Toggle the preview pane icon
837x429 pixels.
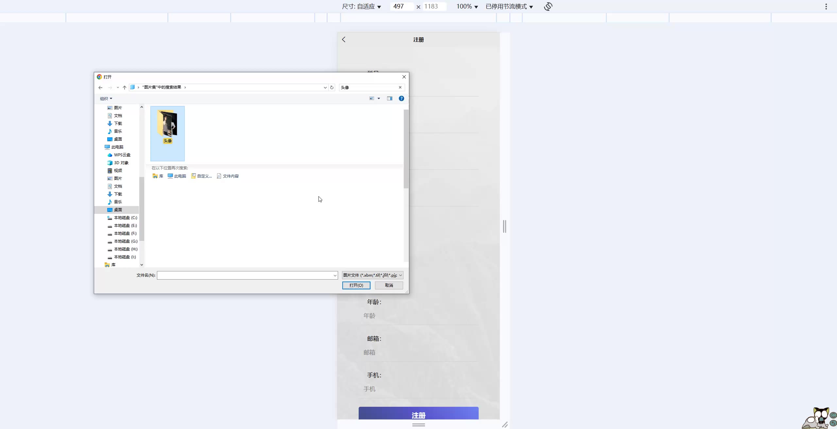click(389, 98)
